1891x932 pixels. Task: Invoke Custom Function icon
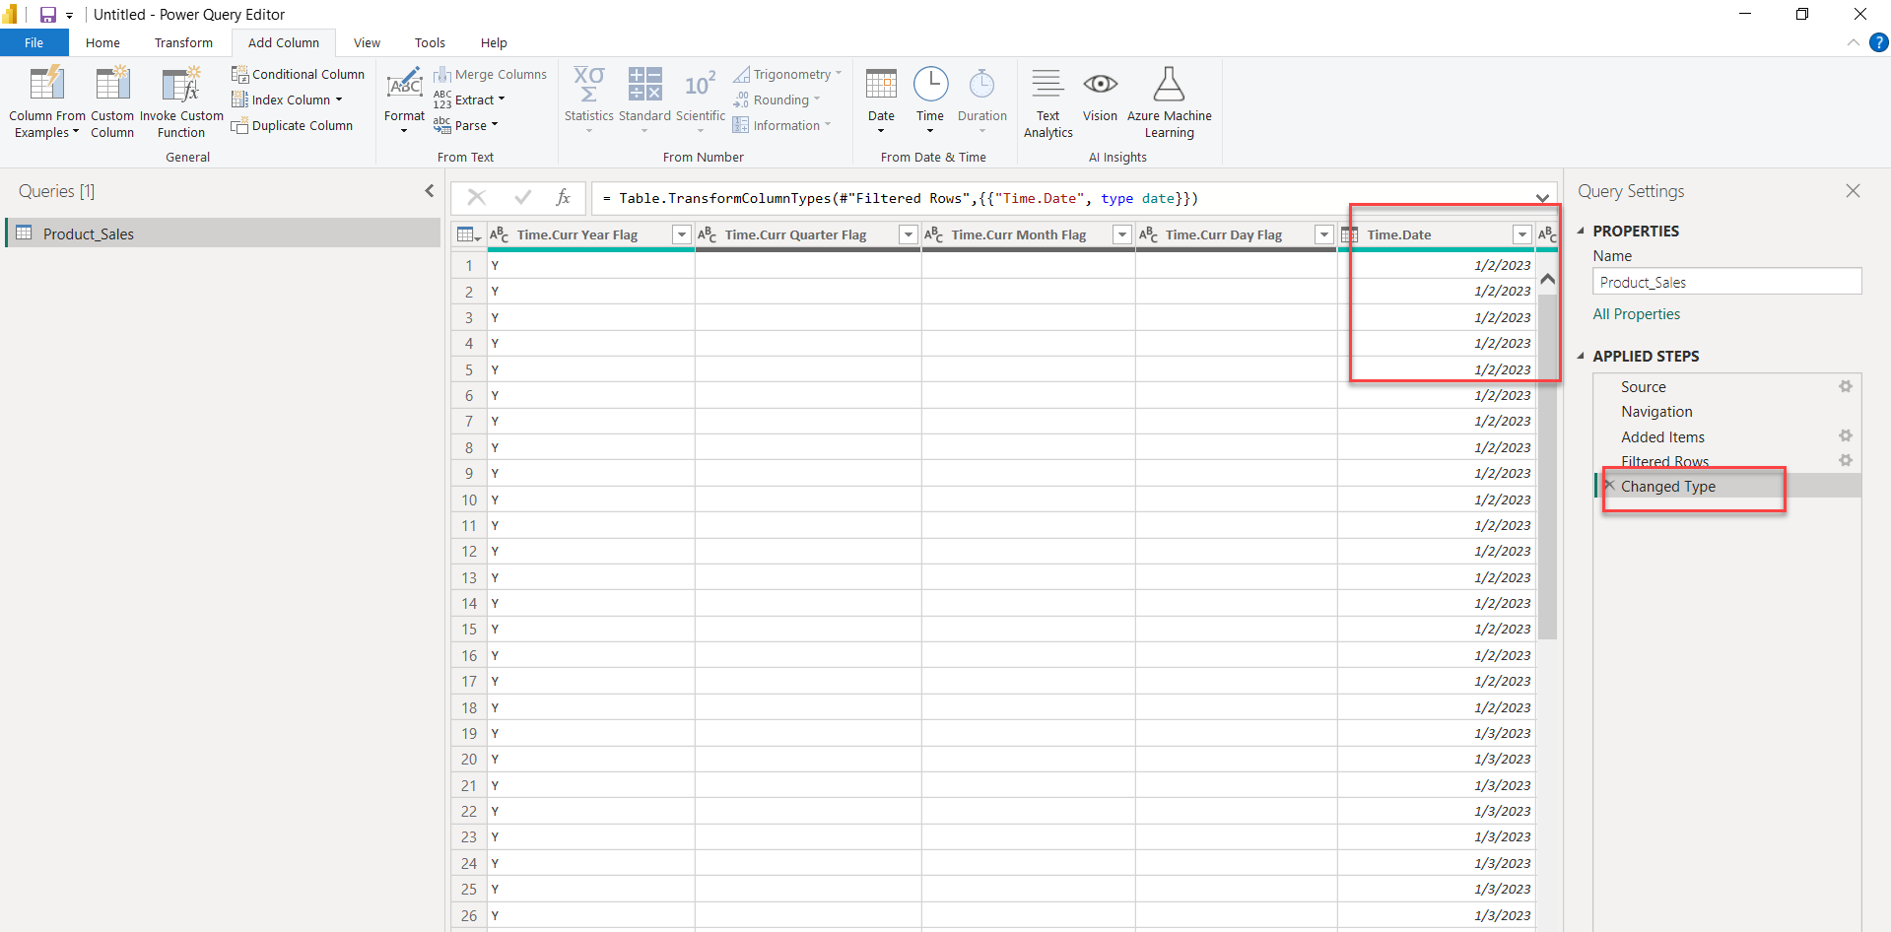tap(181, 84)
